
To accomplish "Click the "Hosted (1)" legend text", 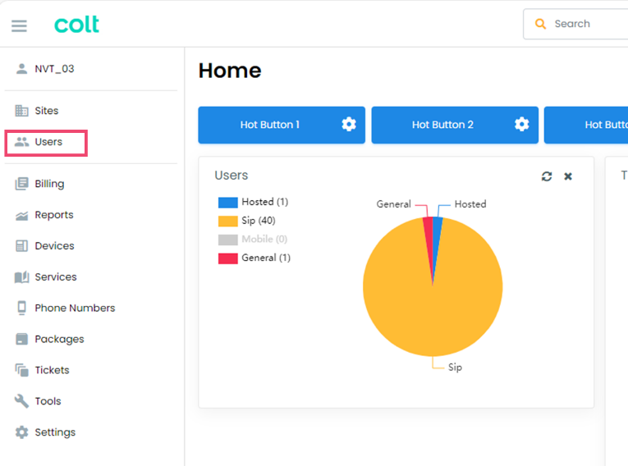I will point(264,202).
